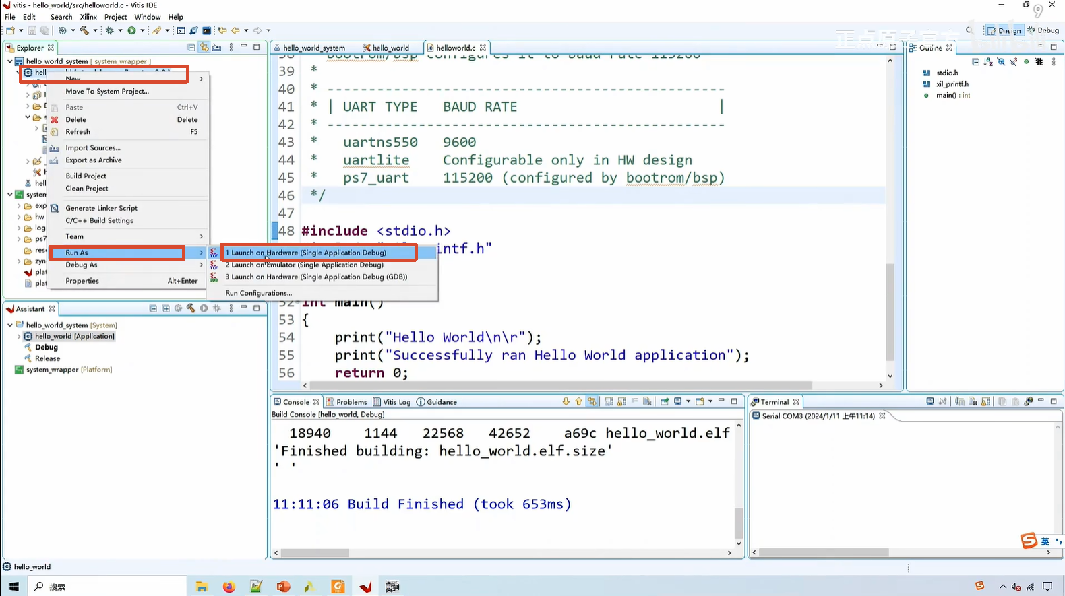Image resolution: width=1065 pixels, height=596 pixels.
Task: Switch to the Design perspective
Action: (1004, 30)
